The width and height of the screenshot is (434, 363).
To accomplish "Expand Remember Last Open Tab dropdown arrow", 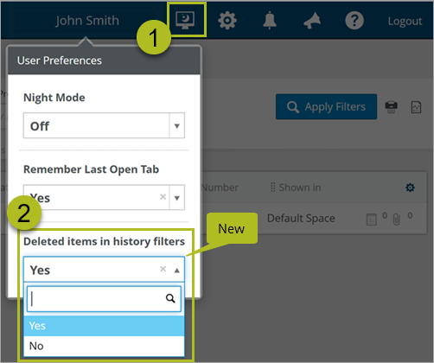I will [x=177, y=198].
